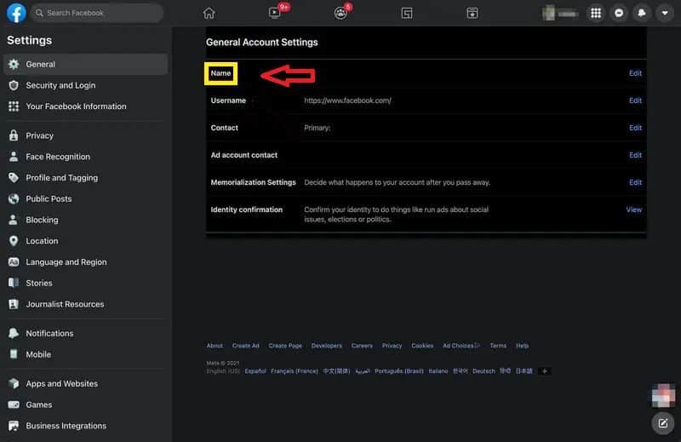This screenshot has height=442, width=681.
Task: Click the Location pin icon
Action: coord(14,241)
